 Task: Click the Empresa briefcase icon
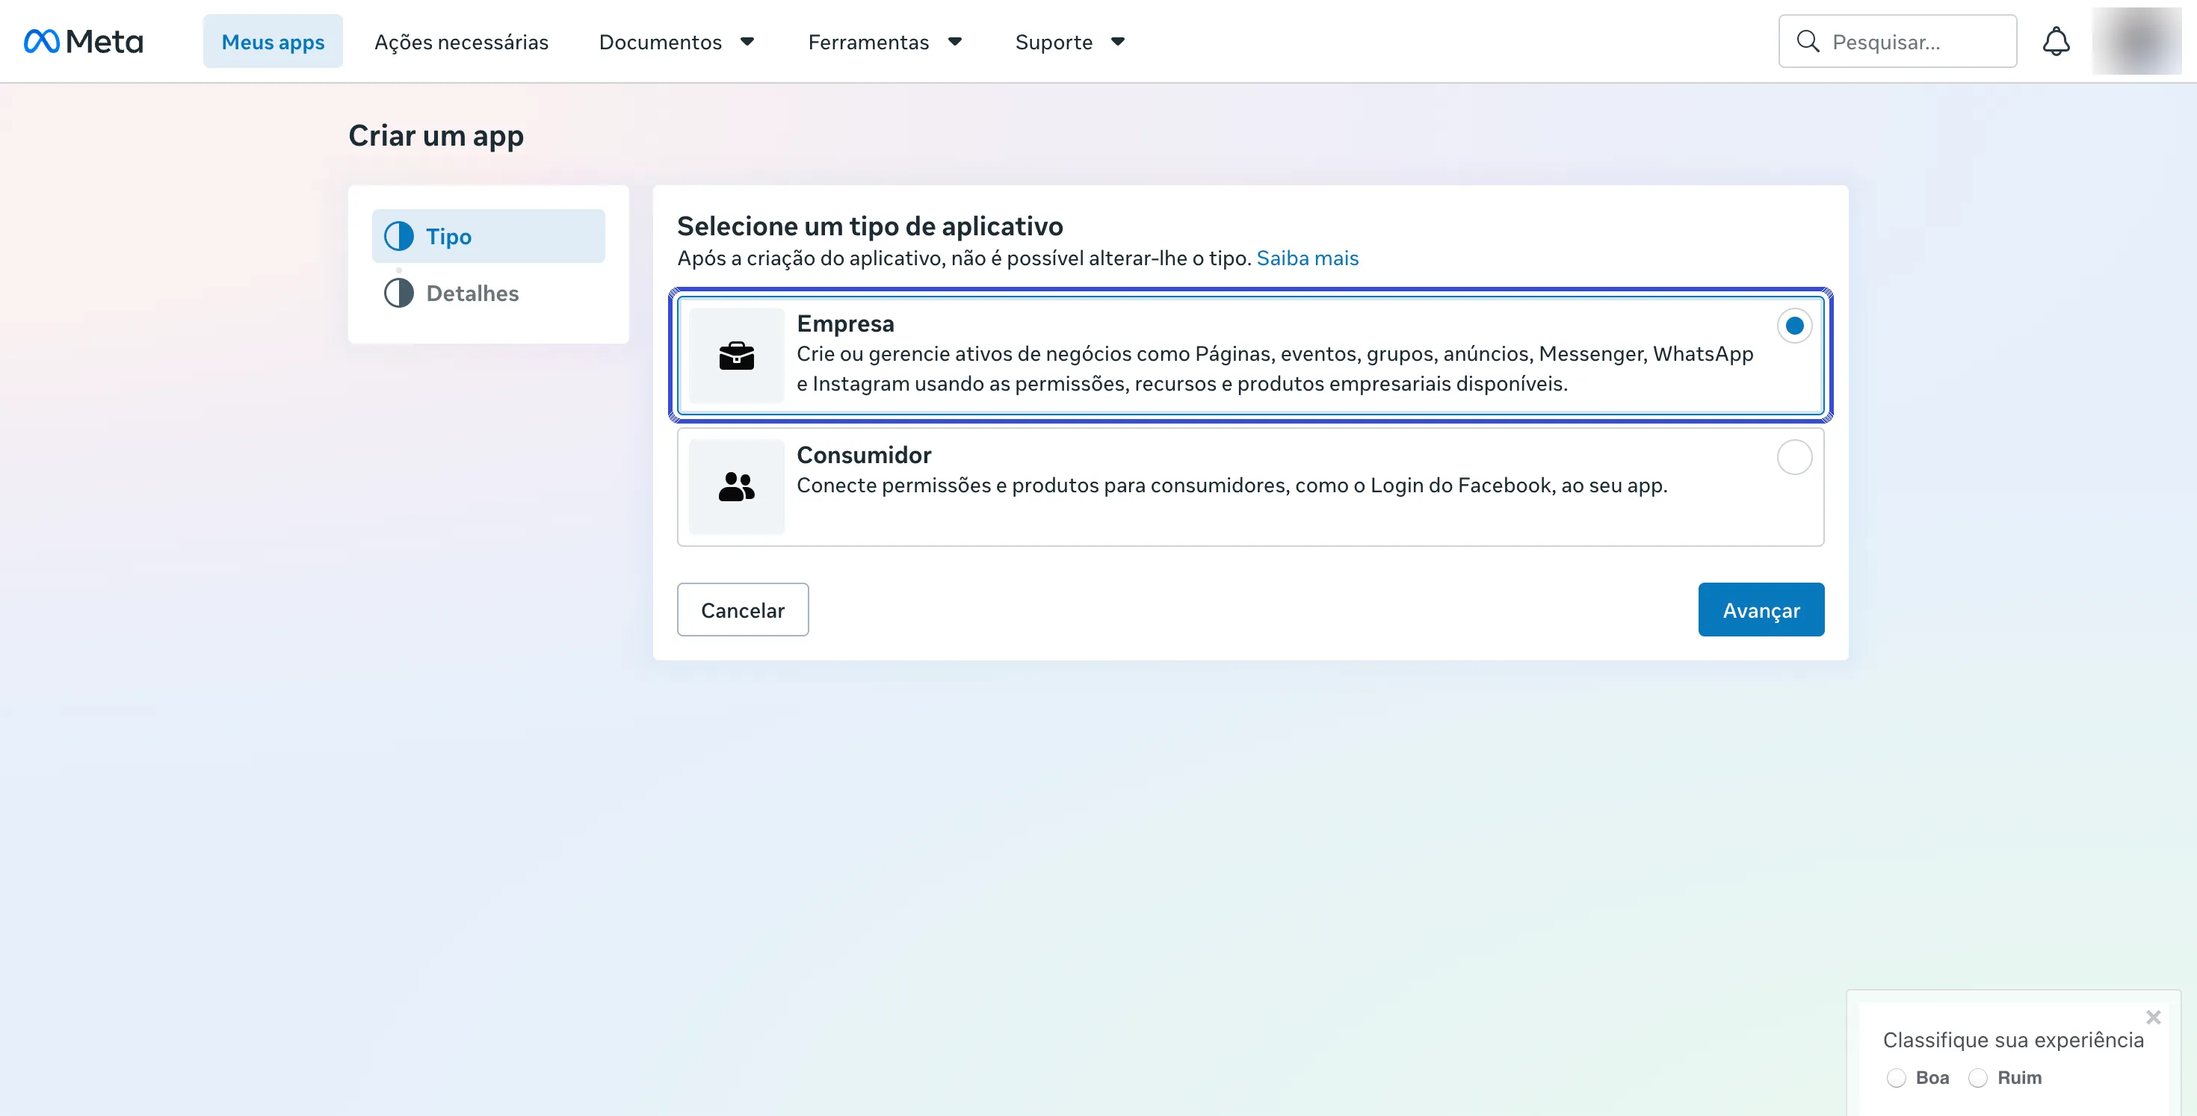(x=736, y=356)
